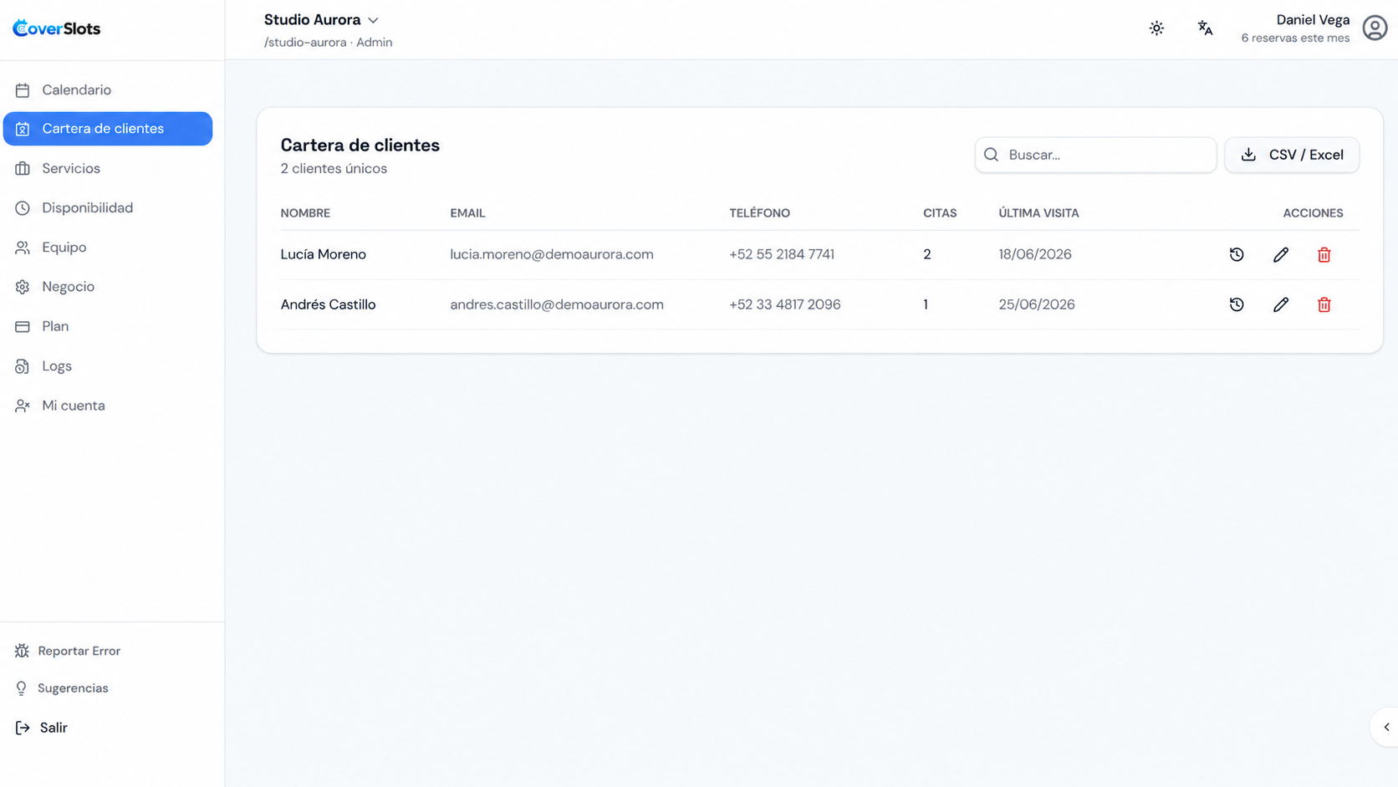Edit Lucía Moreno with pencil icon

point(1281,254)
